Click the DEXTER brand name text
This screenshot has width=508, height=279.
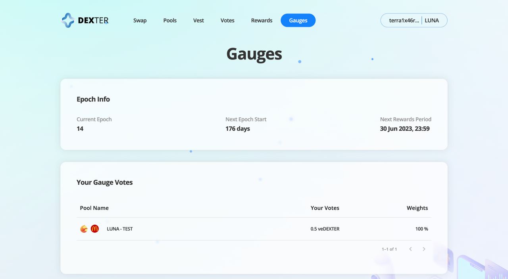[x=93, y=20]
